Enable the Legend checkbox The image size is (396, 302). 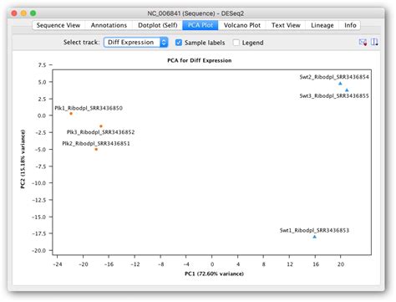(x=236, y=43)
